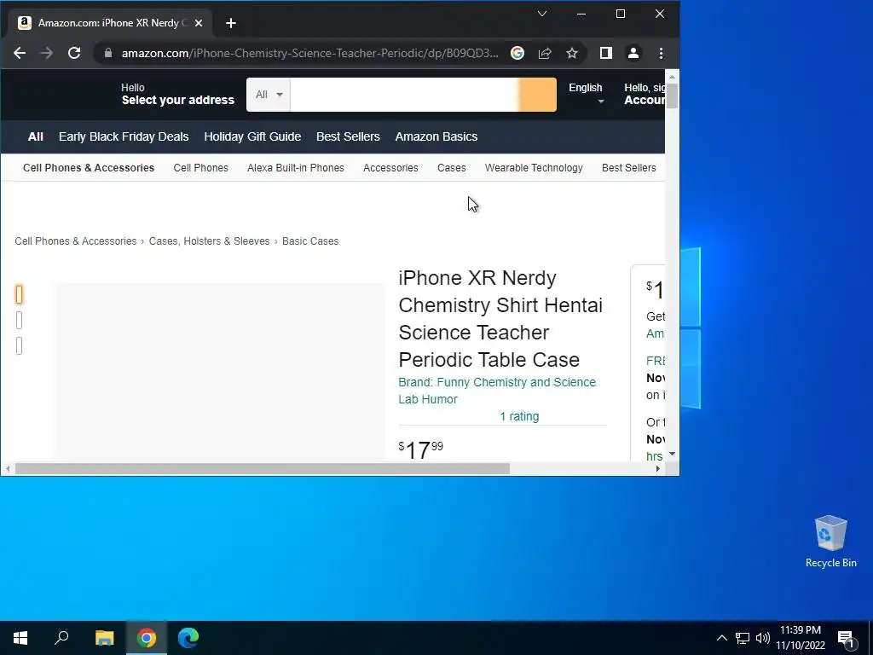Click the horizontal scrollbar left arrow
This screenshot has height=655, width=873.
7,469
